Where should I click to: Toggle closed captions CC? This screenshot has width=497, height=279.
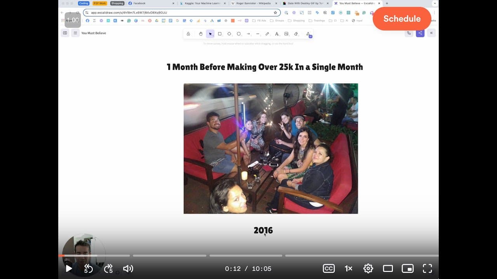[329, 269]
